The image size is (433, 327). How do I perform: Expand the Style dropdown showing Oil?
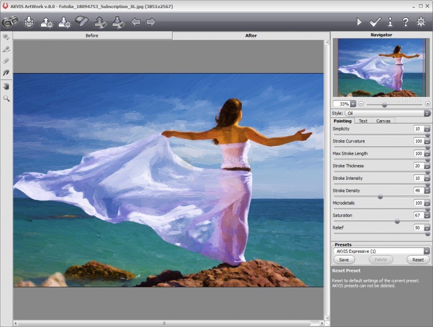[x=427, y=113]
